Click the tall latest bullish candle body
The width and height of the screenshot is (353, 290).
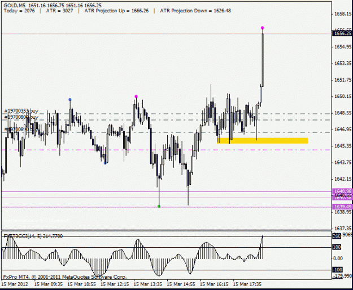click(263, 60)
